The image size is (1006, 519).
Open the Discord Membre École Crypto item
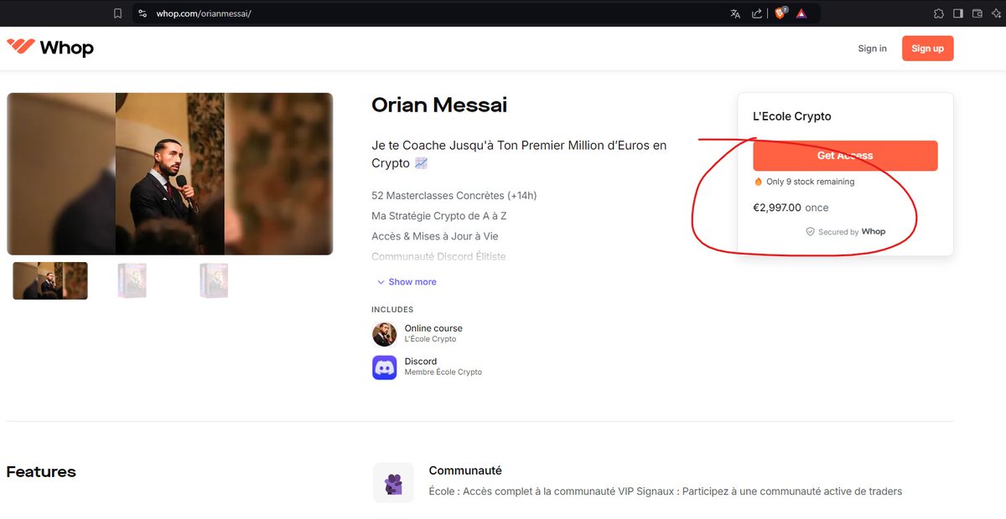pyautogui.click(x=427, y=367)
